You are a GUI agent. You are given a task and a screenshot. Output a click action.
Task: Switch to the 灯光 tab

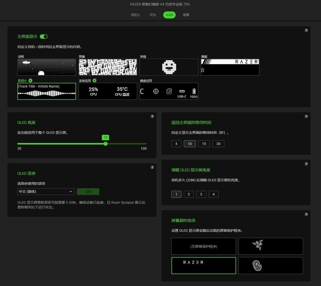pyautogui.click(x=153, y=15)
